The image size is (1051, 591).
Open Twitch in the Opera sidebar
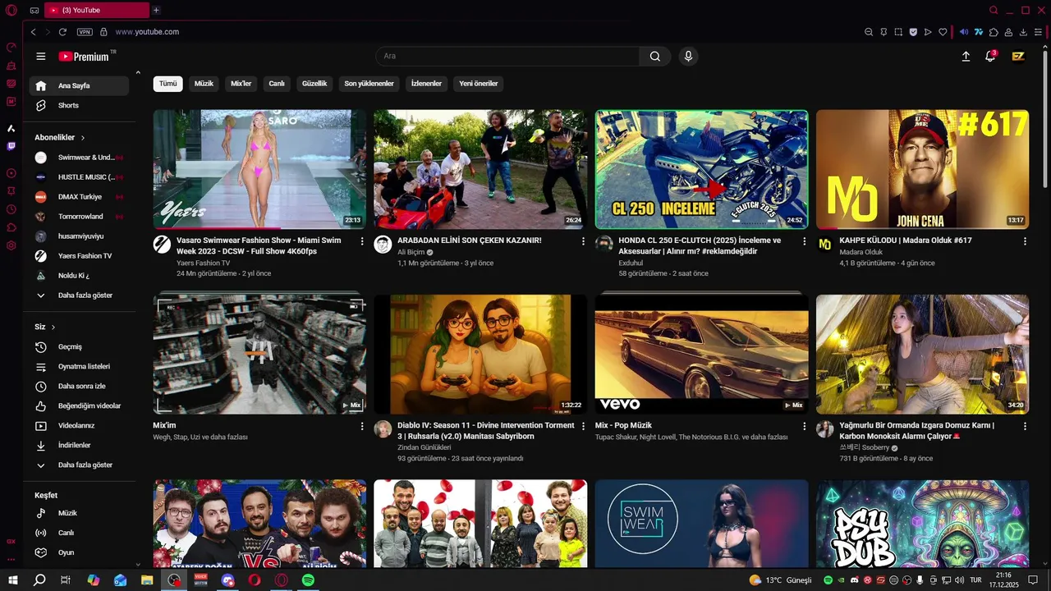[11, 146]
